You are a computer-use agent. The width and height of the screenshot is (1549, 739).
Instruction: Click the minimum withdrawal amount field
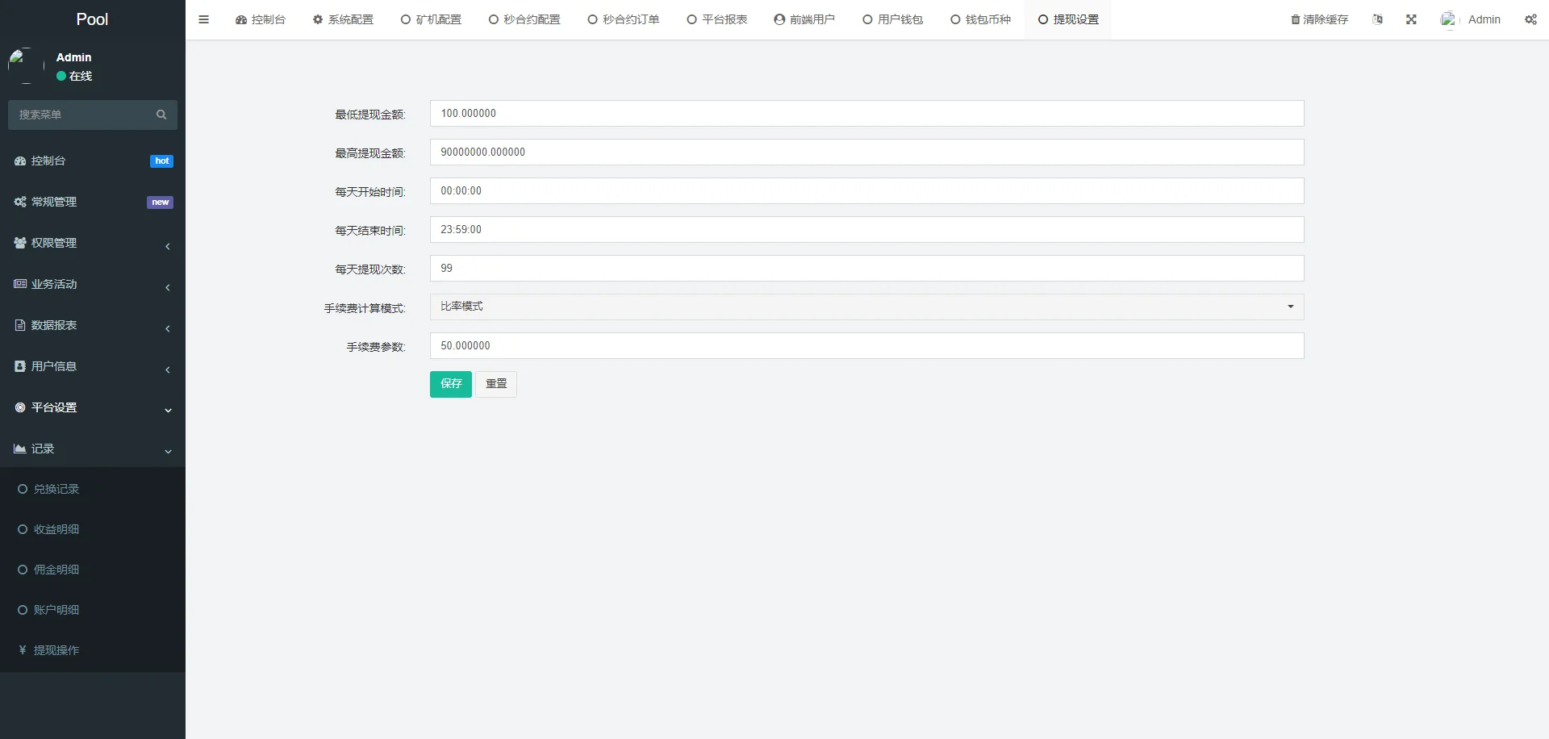tap(866, 114)
